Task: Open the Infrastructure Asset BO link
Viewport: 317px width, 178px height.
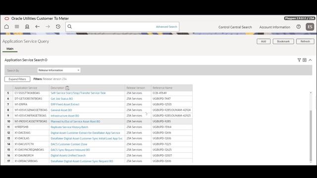Action: (65, 116)
